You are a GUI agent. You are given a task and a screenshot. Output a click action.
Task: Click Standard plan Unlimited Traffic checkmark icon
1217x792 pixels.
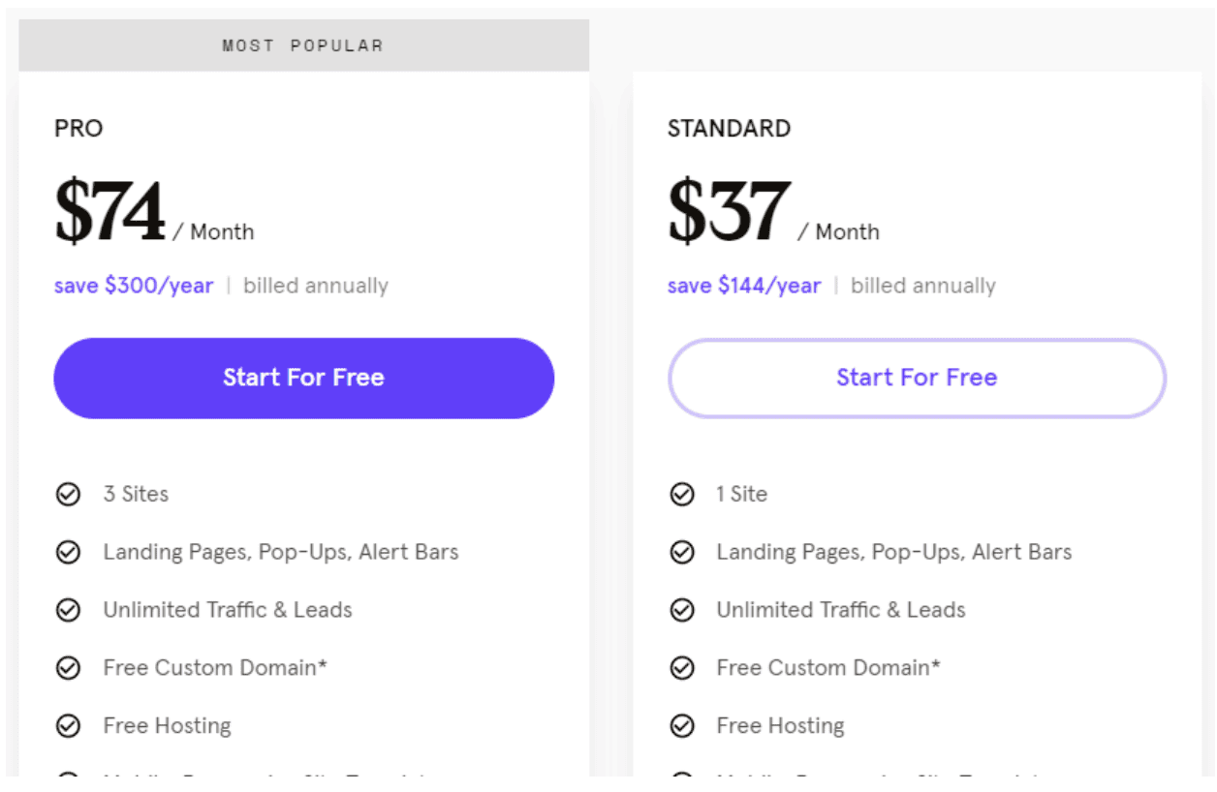tap(682, 611)
